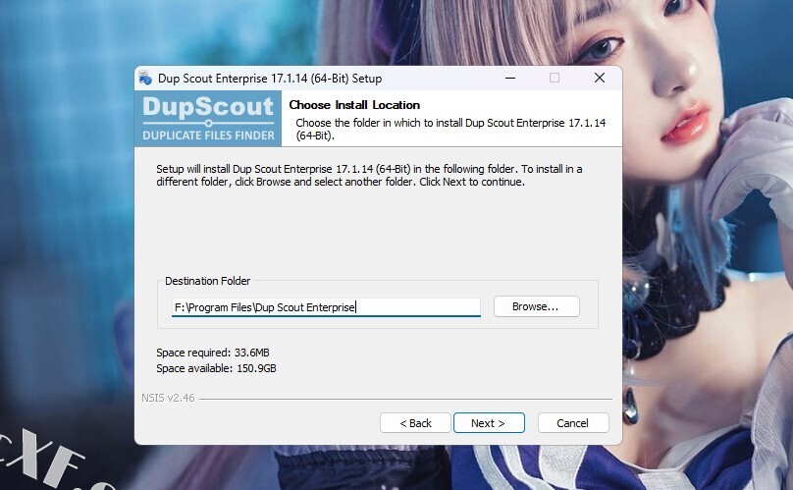
Task: Click the Dup Scout installer icon in title bar
Action: click(145, 78)
